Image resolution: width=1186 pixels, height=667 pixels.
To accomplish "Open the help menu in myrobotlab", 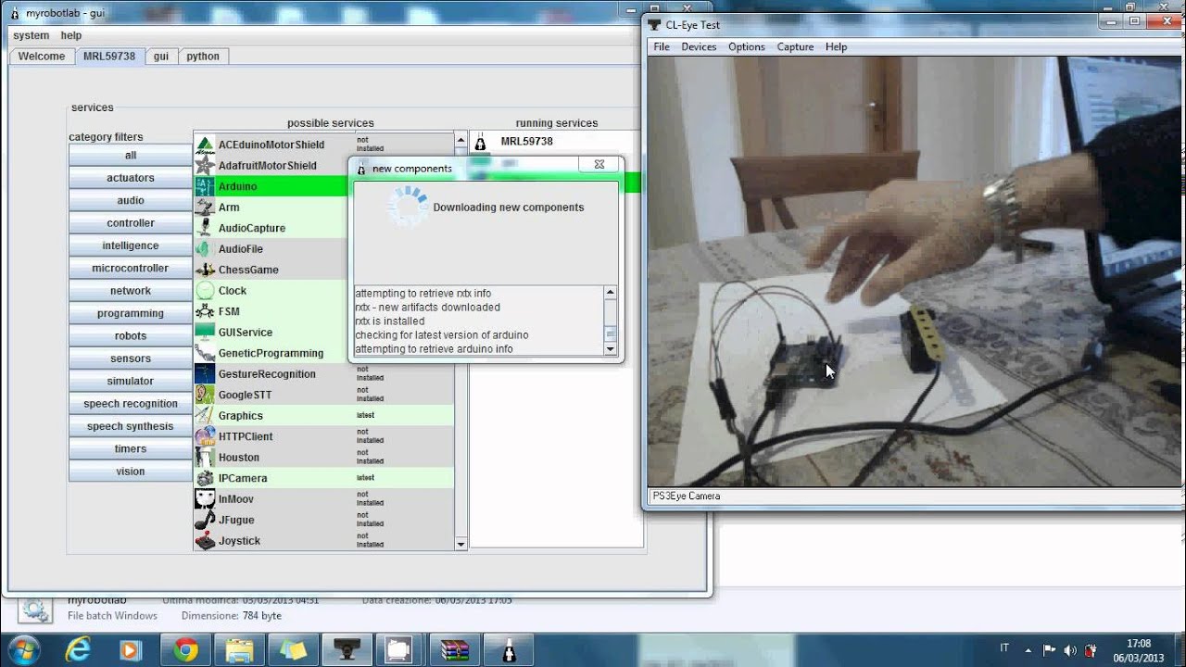I will (x=71, y=35).
